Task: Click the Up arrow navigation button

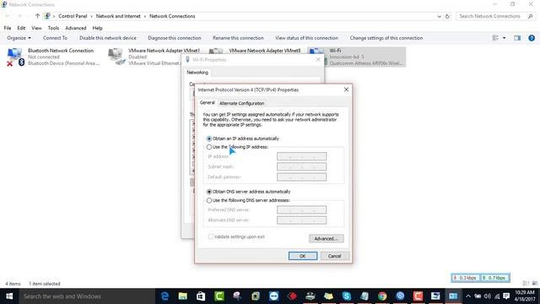Action: click(x=37, y=16)
